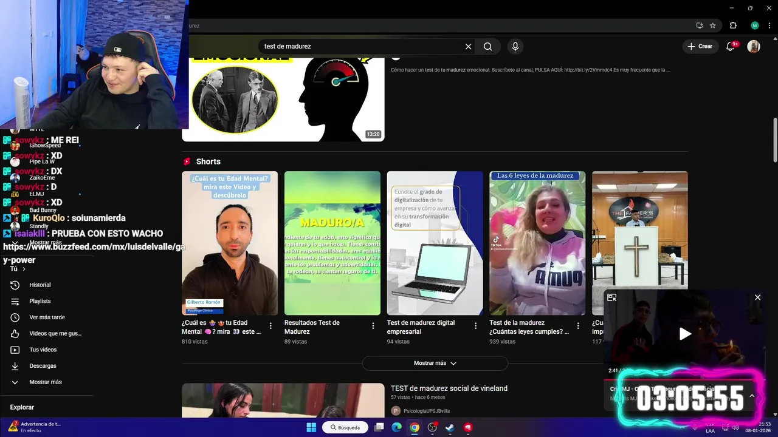Open 'Test de madurez digital empresarial' title
Screen dimensions: 778x437
421,327
